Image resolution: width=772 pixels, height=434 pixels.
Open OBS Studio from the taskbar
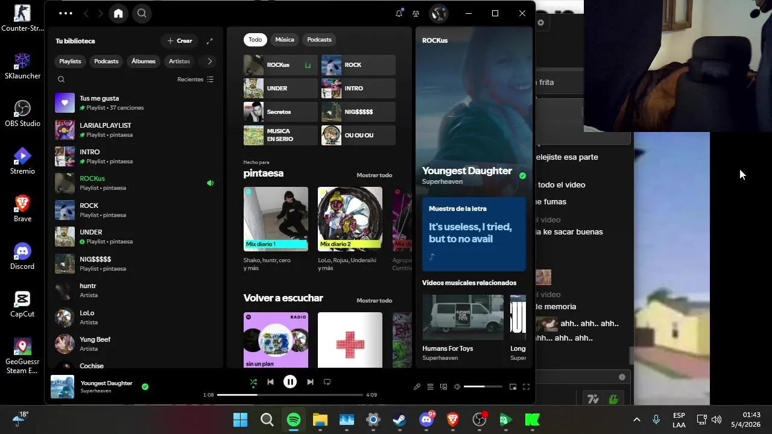479,420
